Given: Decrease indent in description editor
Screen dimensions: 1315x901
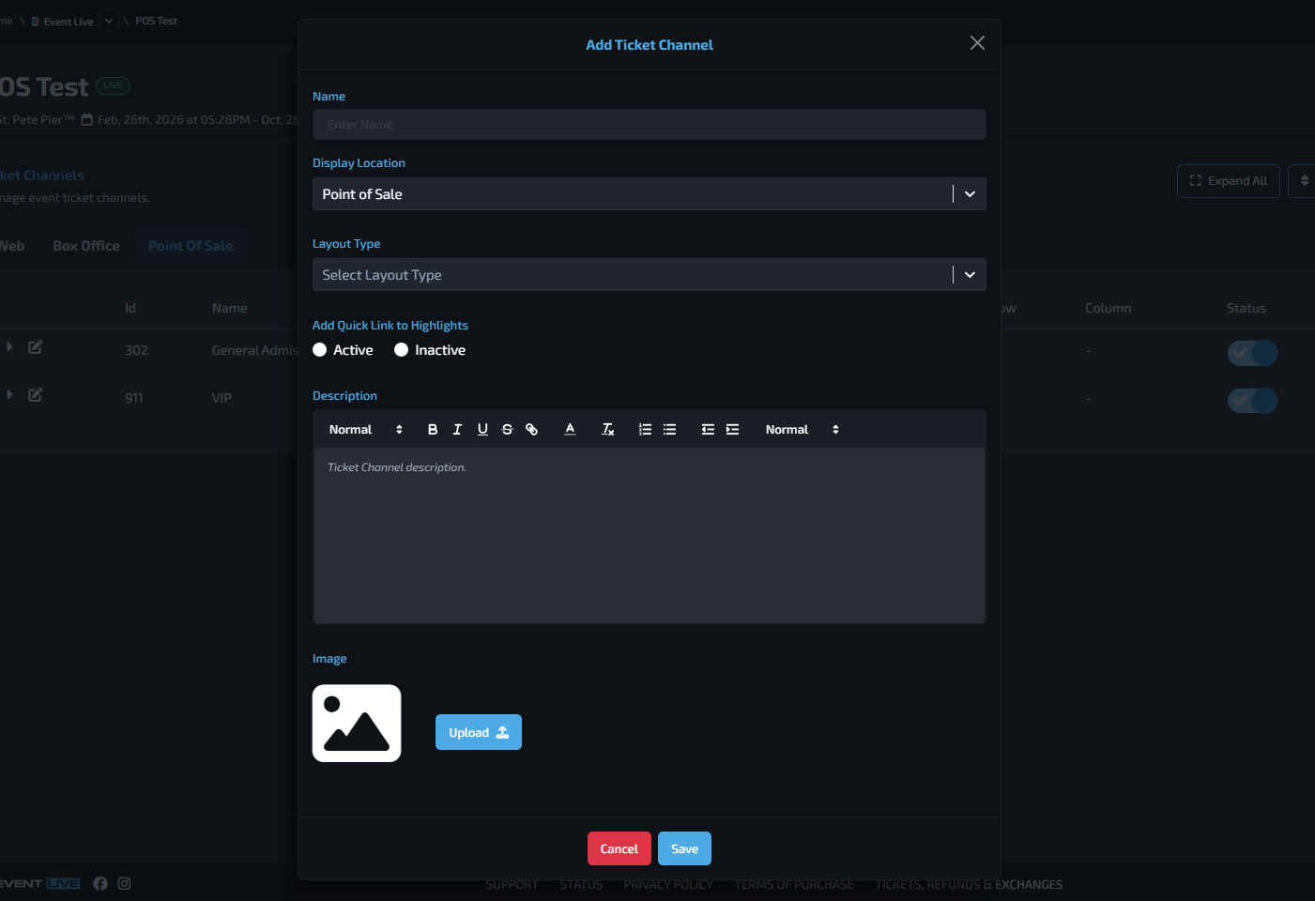Looking at the screenshot, I should pos(708,430).
